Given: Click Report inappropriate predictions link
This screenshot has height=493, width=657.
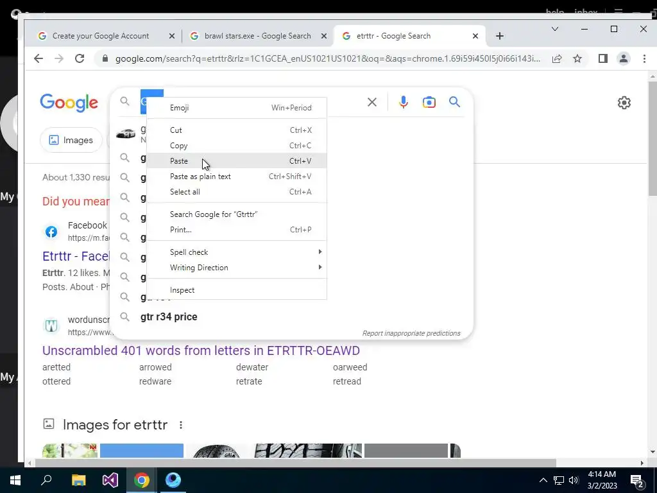Looking at the screenshot, I should tap(411, 333).
